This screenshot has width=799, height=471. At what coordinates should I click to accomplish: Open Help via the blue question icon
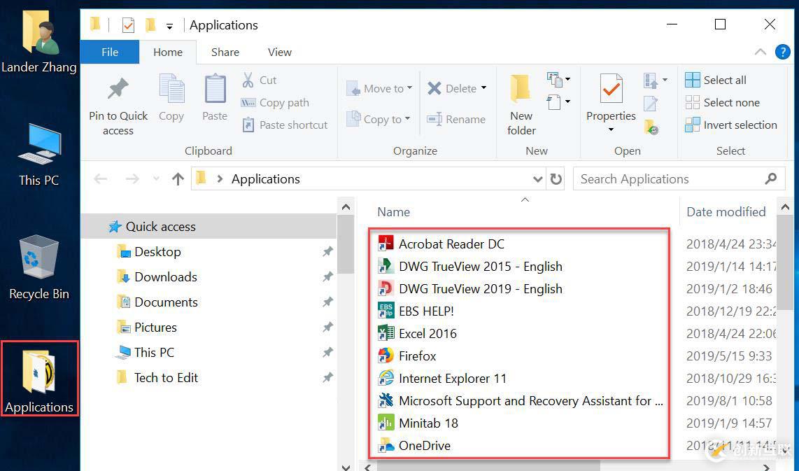click(782, 52)
